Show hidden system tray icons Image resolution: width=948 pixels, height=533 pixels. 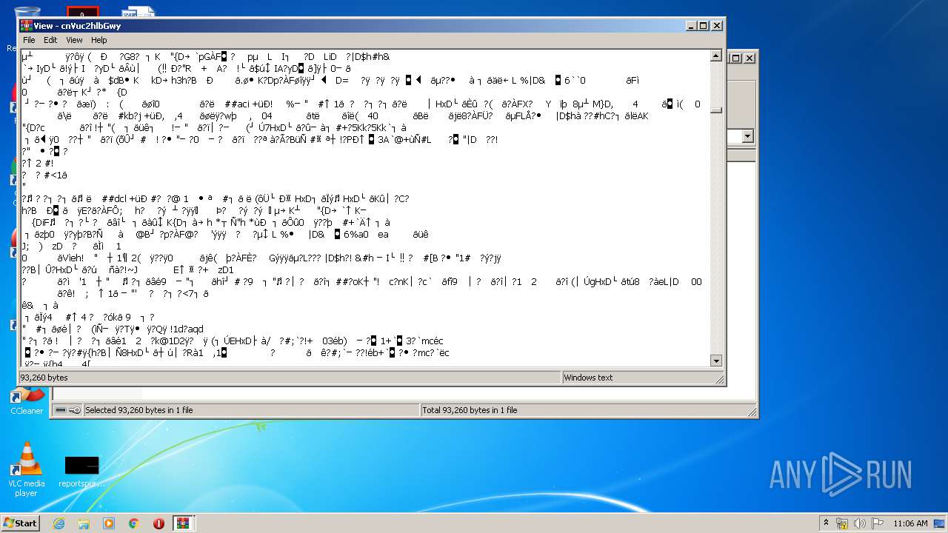[x=827, y=523]
